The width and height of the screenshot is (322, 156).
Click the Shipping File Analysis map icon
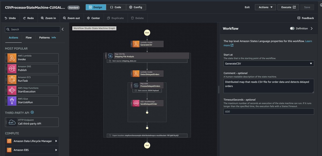pos(110,56)
